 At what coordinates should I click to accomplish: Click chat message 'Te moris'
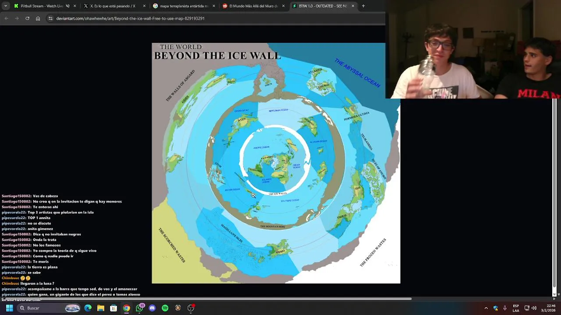[x=41, y=262]
